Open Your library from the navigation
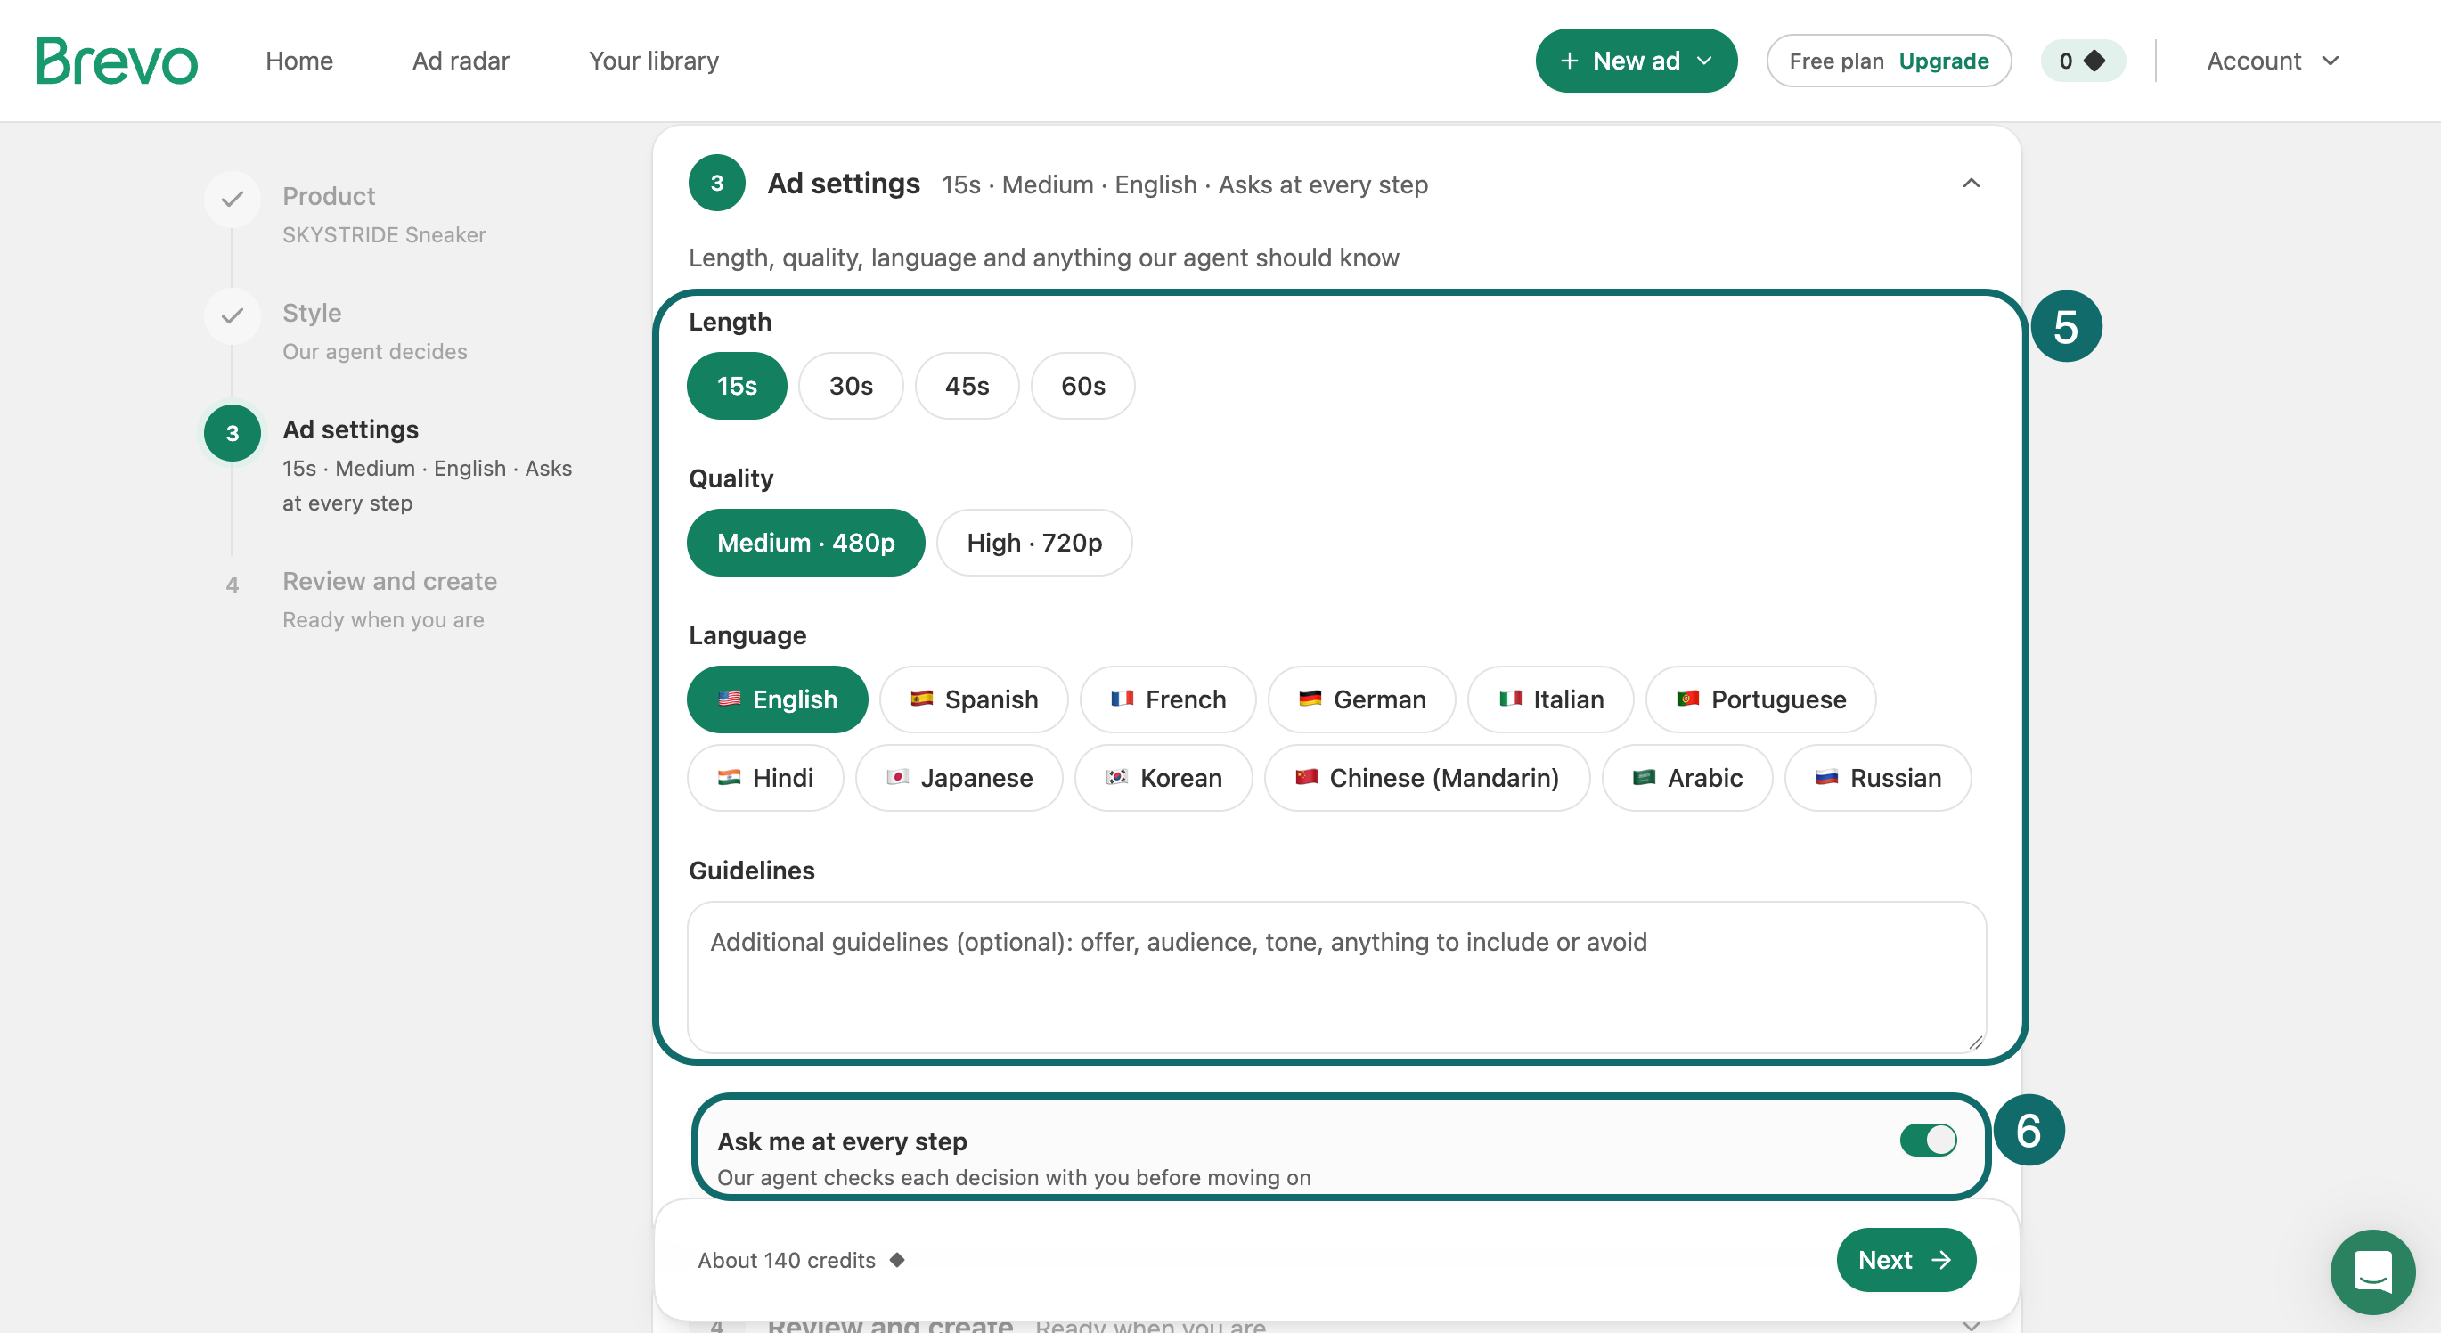Screen dimensions: 2441x1333 click(654, 61)
